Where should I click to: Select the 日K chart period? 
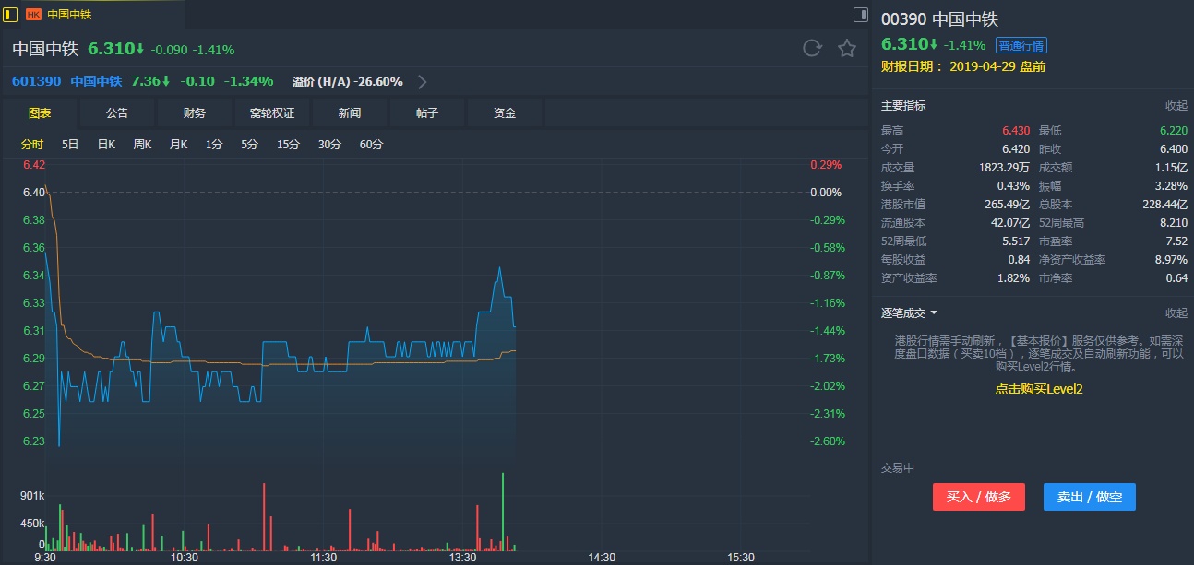coord(106,145)
